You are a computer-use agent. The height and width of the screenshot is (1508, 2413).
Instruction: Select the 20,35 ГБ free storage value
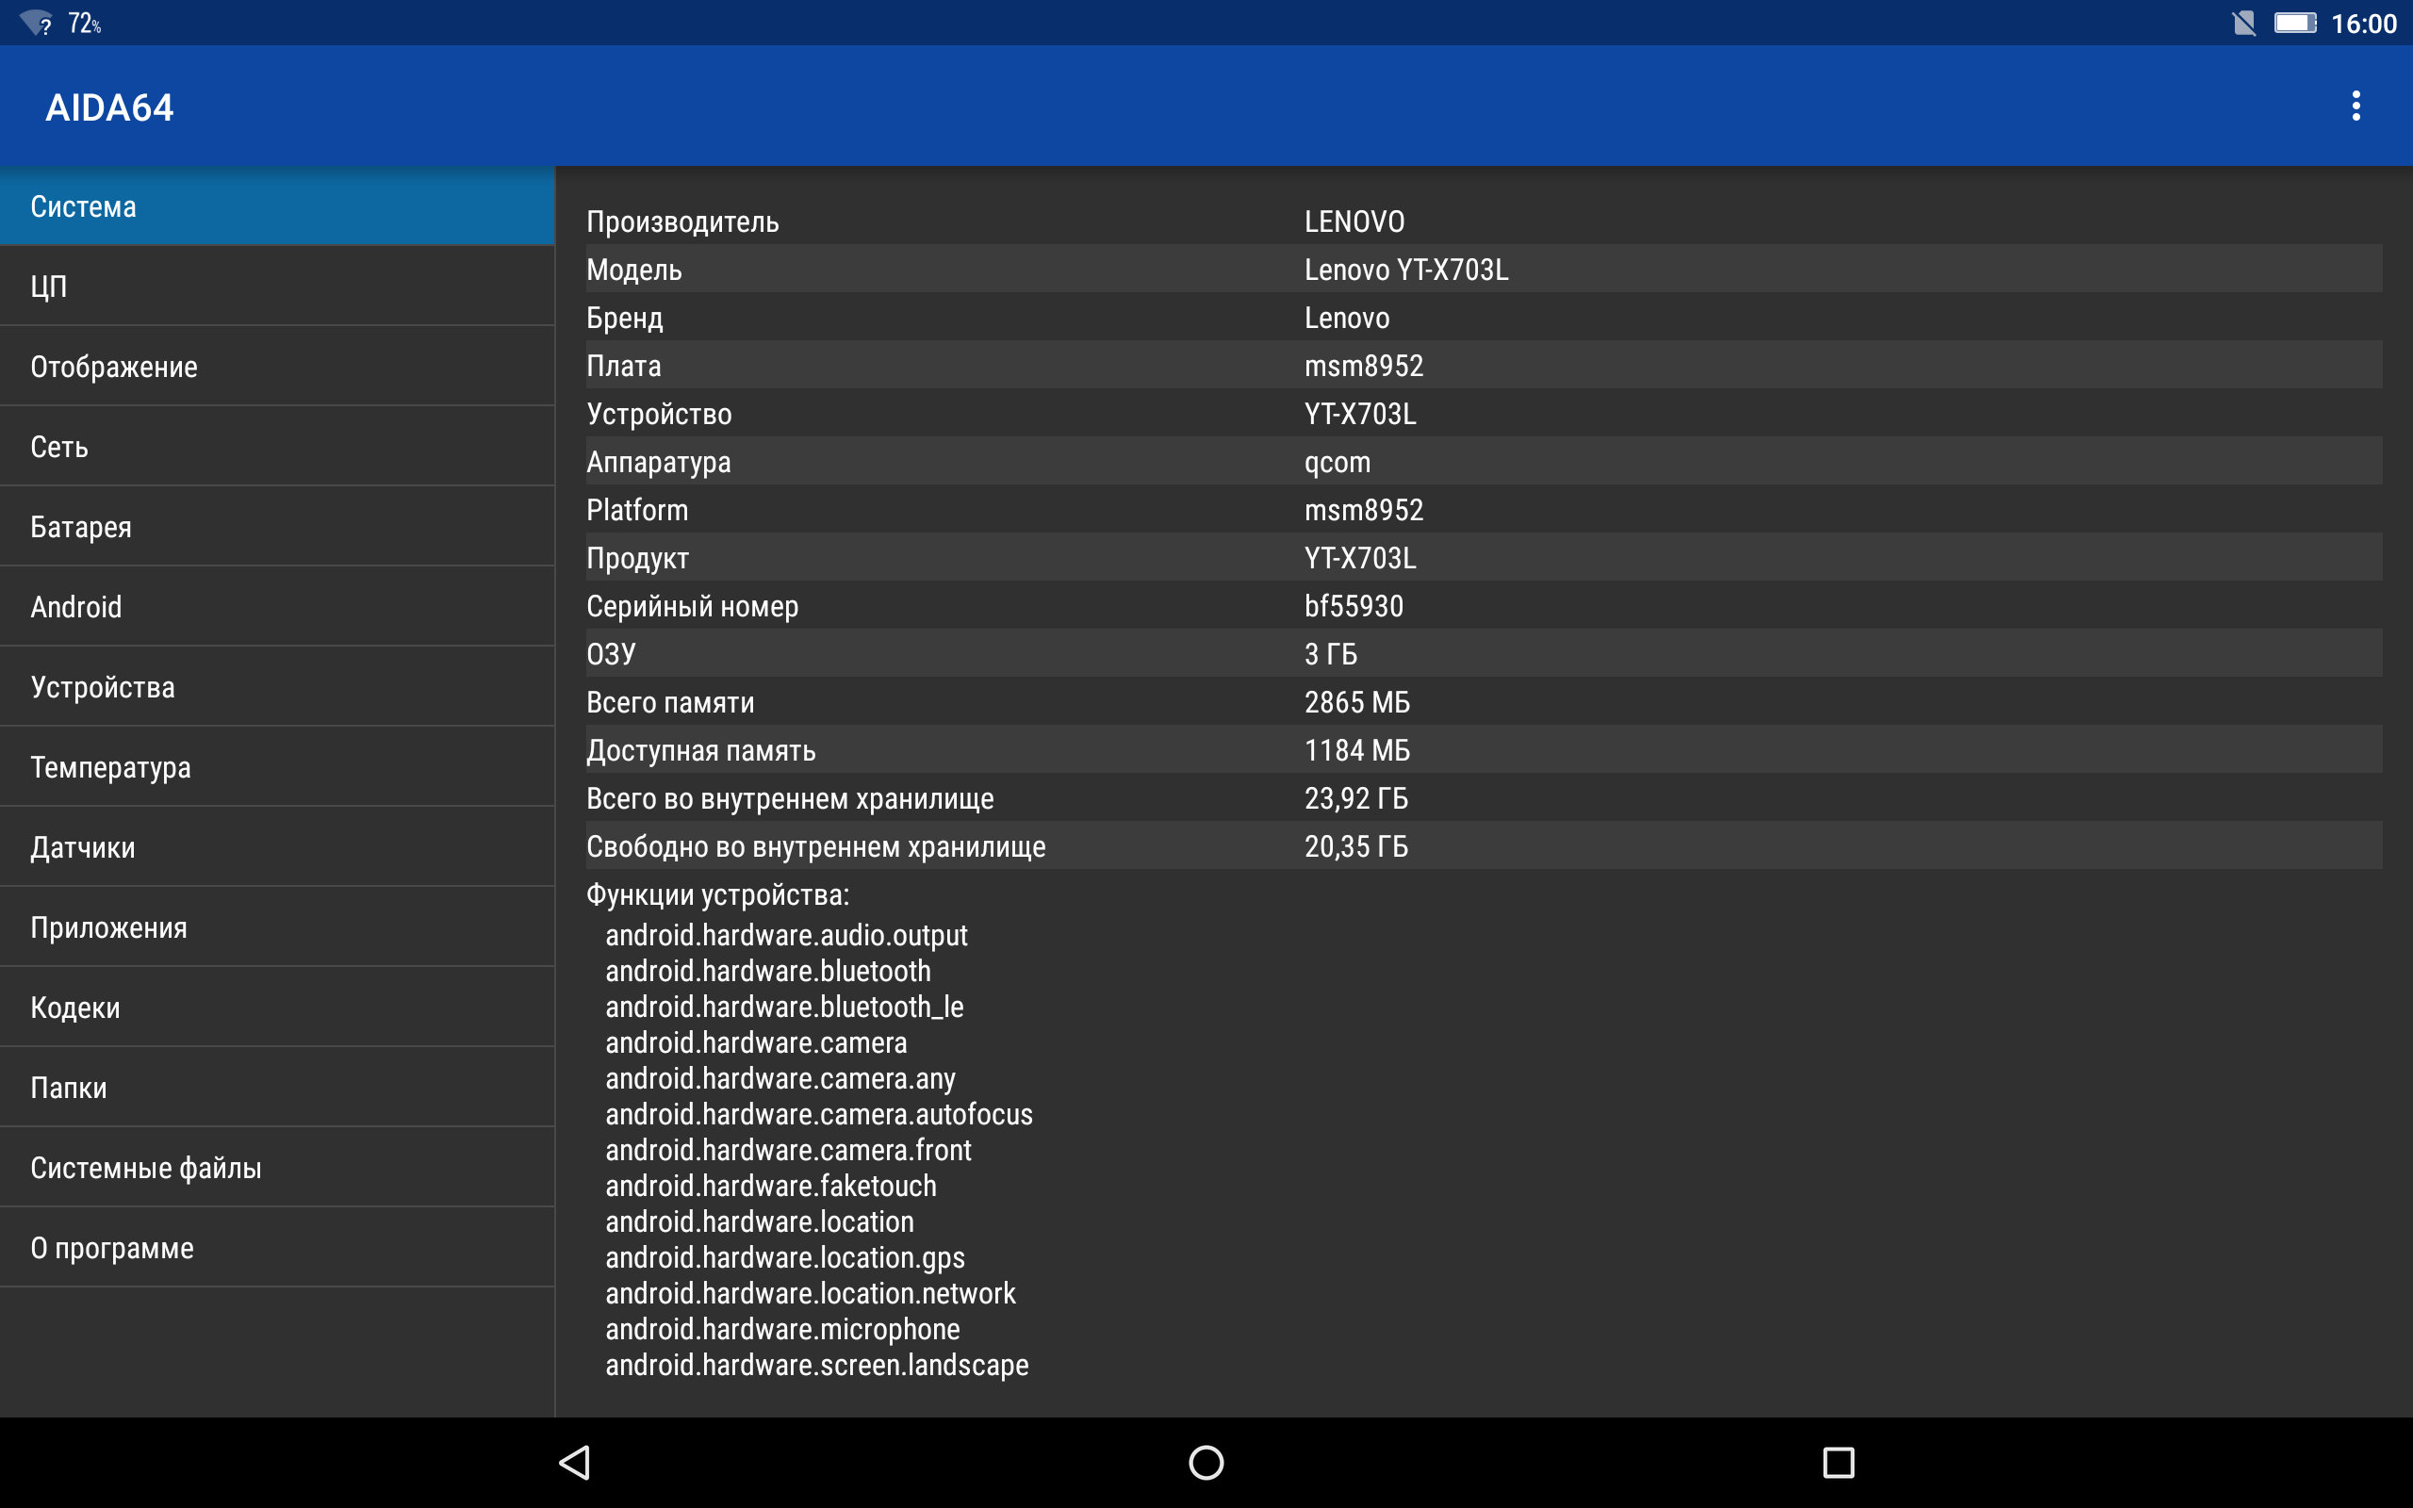[1356, 846]
